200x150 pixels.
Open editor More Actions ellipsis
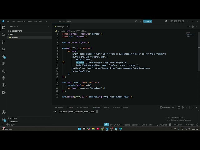coord(197,27)
